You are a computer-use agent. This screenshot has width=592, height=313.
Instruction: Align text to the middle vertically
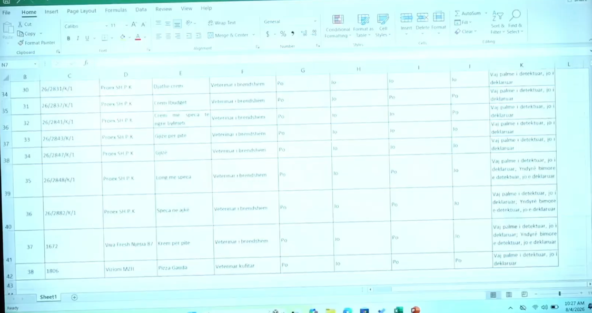coord(167,24)
